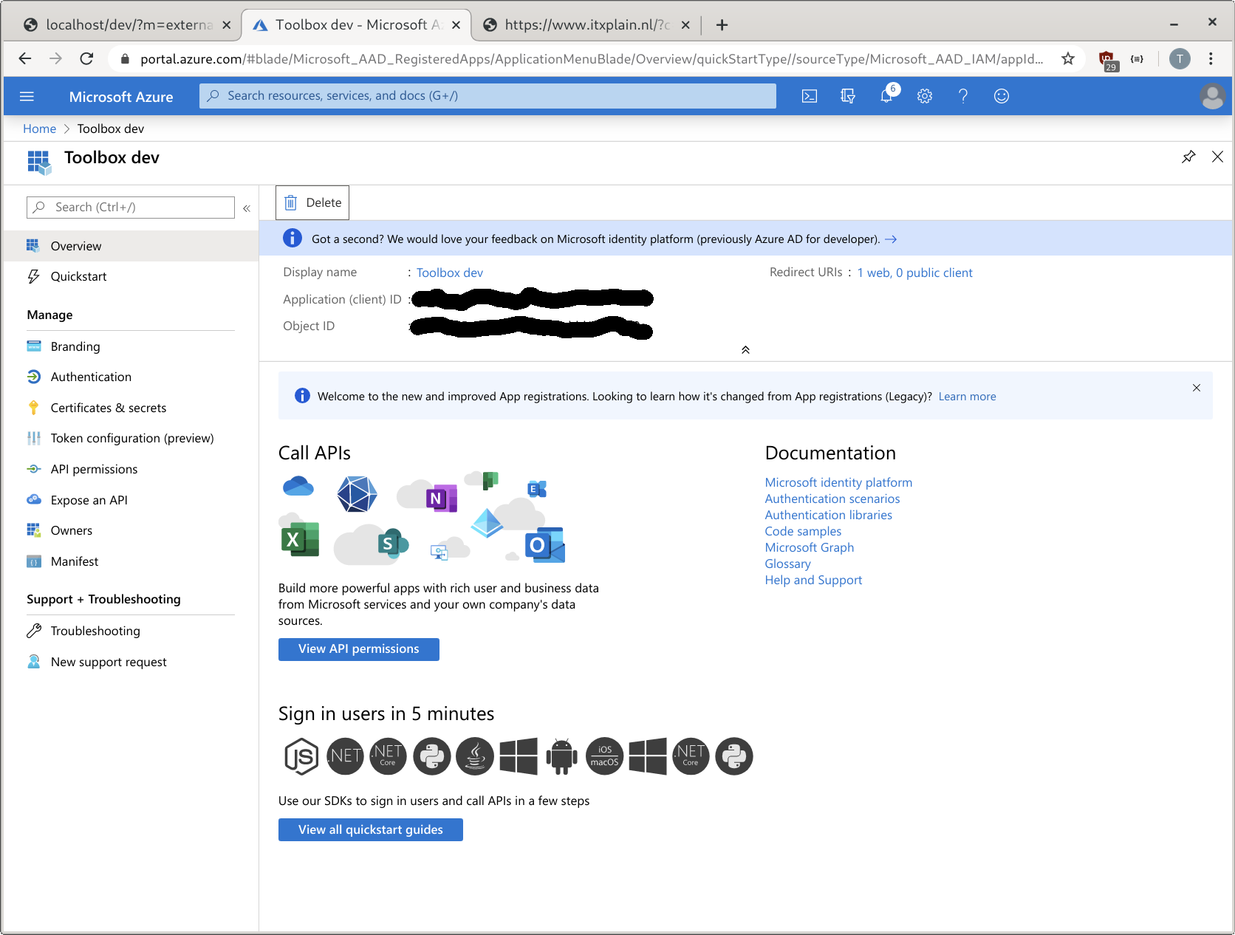This screenshot has width=1235, height=935.
Task: Open the Help question mark
Action: 963,96
